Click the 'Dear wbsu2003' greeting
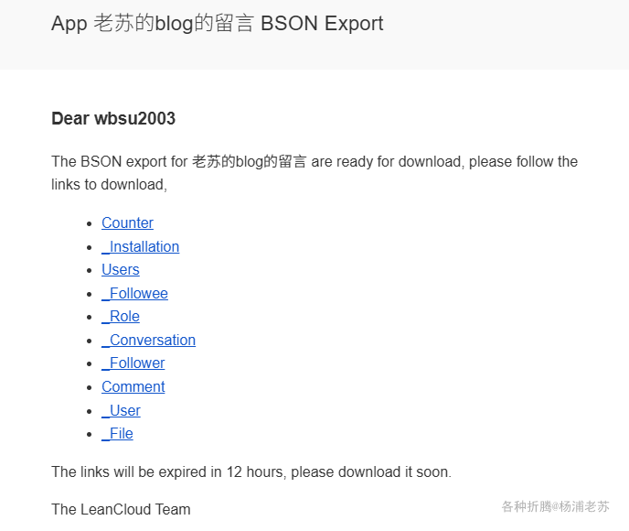This screenshot has height=531, width=629. point(113,119)
